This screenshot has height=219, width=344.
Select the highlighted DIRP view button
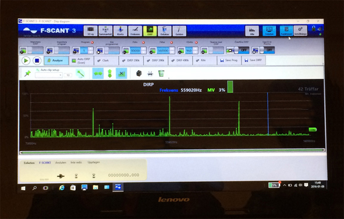[150, 31]
